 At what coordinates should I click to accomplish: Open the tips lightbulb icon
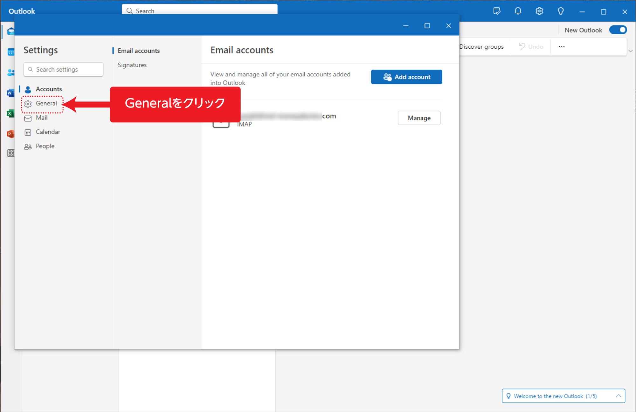pos(560,11)
